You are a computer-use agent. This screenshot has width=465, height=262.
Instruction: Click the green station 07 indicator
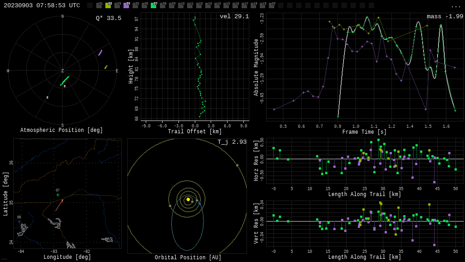153,5
